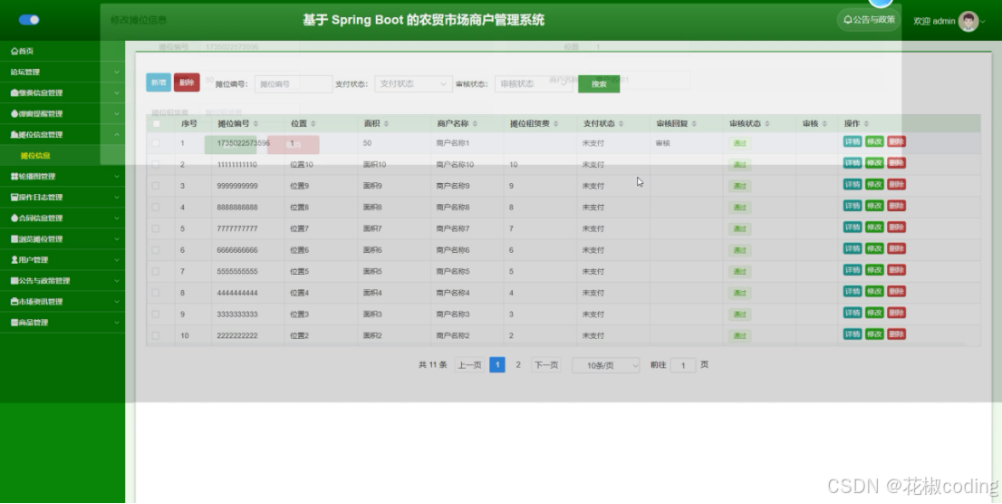Toggle the switch in the top-left header

(x=29, y=20)
